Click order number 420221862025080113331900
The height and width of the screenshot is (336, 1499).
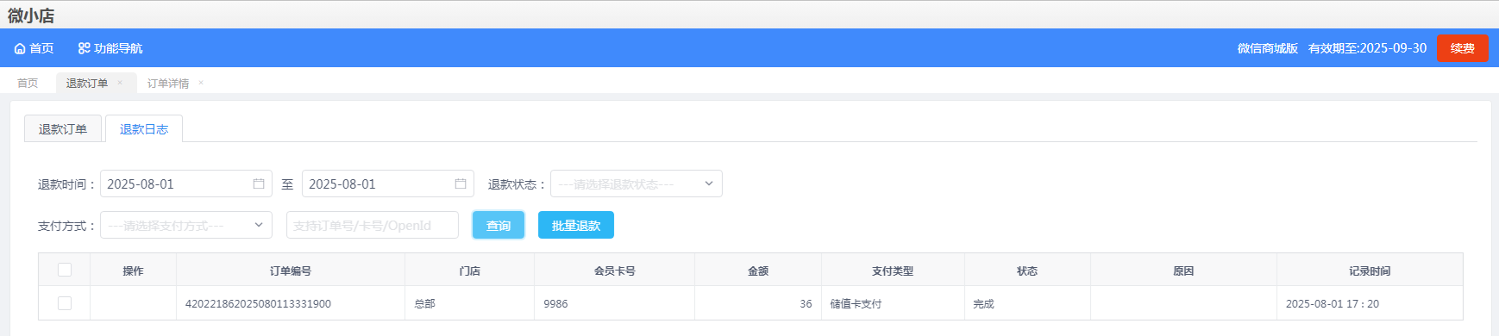pyautogui.click(x=258, y=303)
